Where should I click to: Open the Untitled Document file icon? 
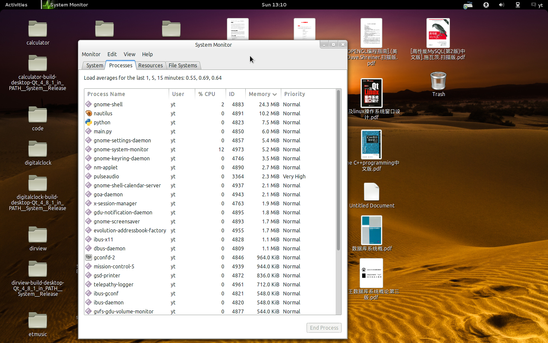point(371,192)
